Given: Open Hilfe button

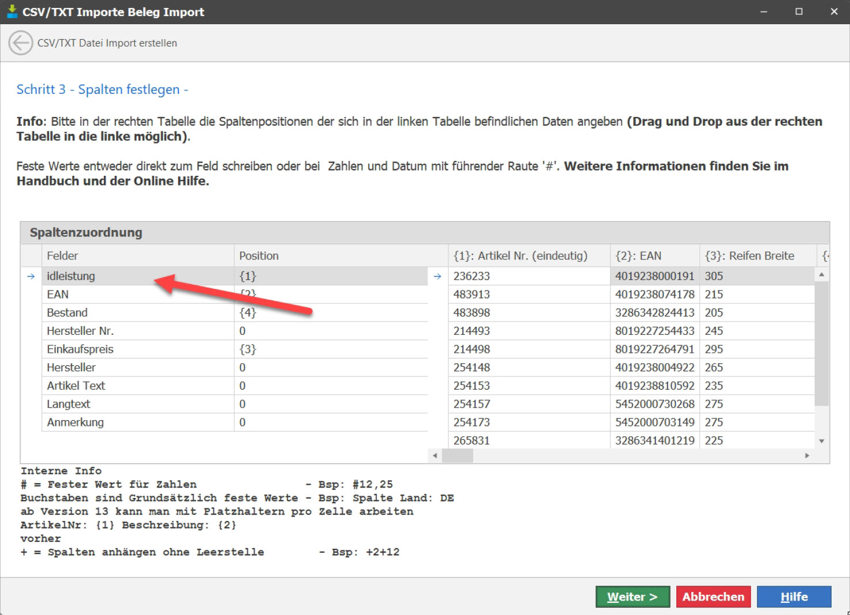Looking at the screenshot, I should 794,597.
